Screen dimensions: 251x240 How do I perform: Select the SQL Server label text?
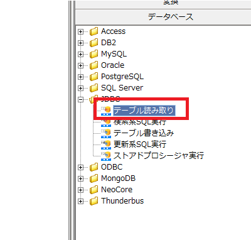[122, 88]
